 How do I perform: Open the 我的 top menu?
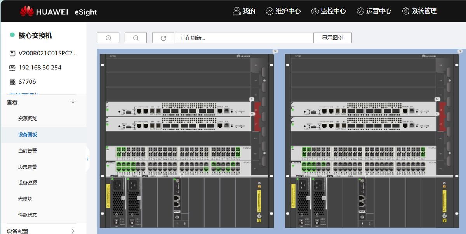click(x=244, y=11)
